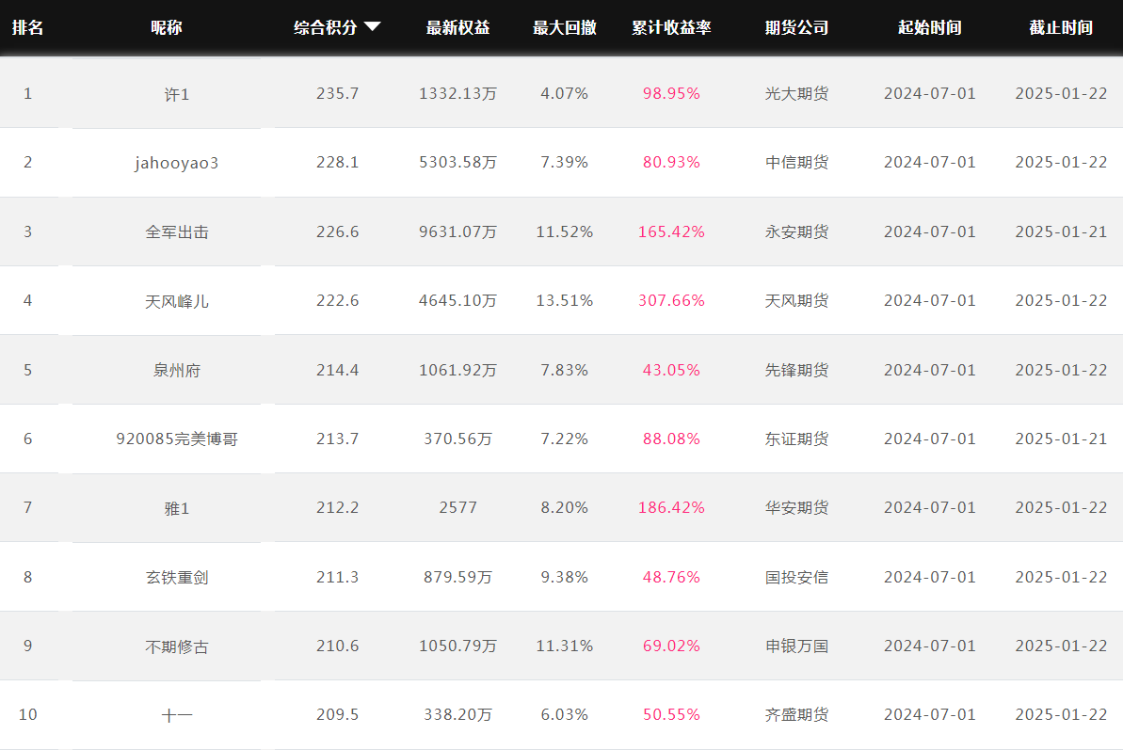
Task: Click rank number 10
Action: (x=28, y=714)
